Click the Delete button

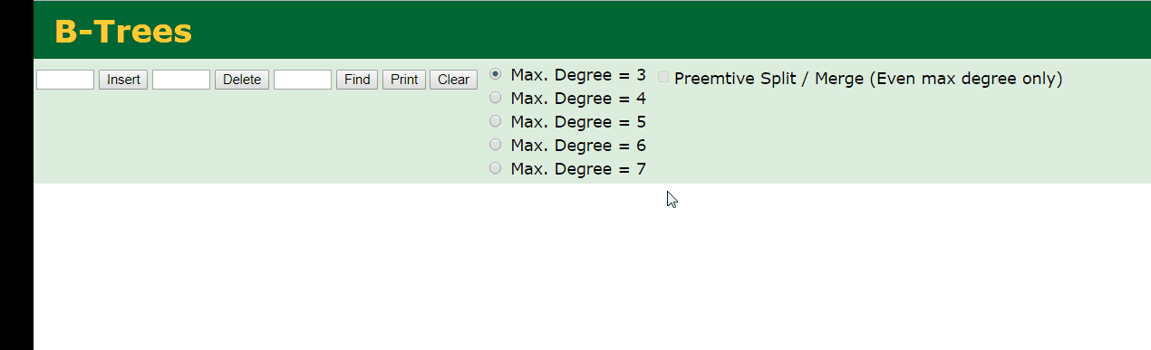coord(242,80)
